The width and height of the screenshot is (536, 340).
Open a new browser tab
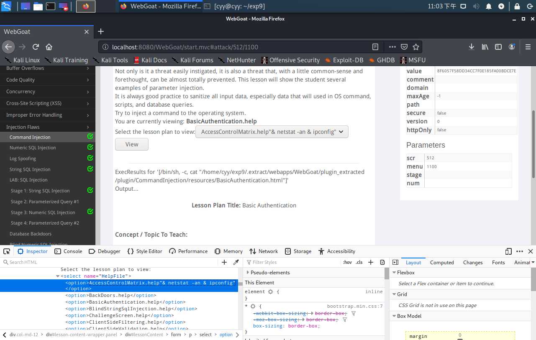(101, 31)
